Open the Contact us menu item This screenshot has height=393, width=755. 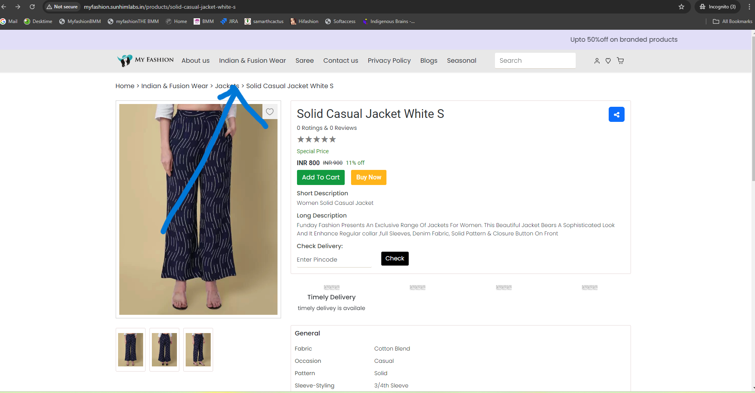[x=341, y=60]
